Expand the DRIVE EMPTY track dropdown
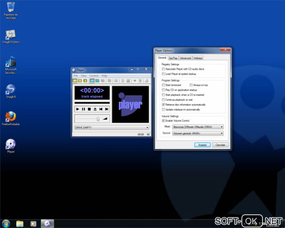Screen dimensions: 285x228 (x=111, y=128)
